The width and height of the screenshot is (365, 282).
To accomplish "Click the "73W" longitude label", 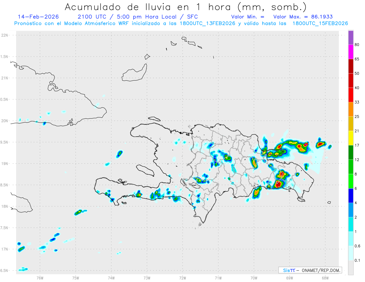I will pos(147,278).
